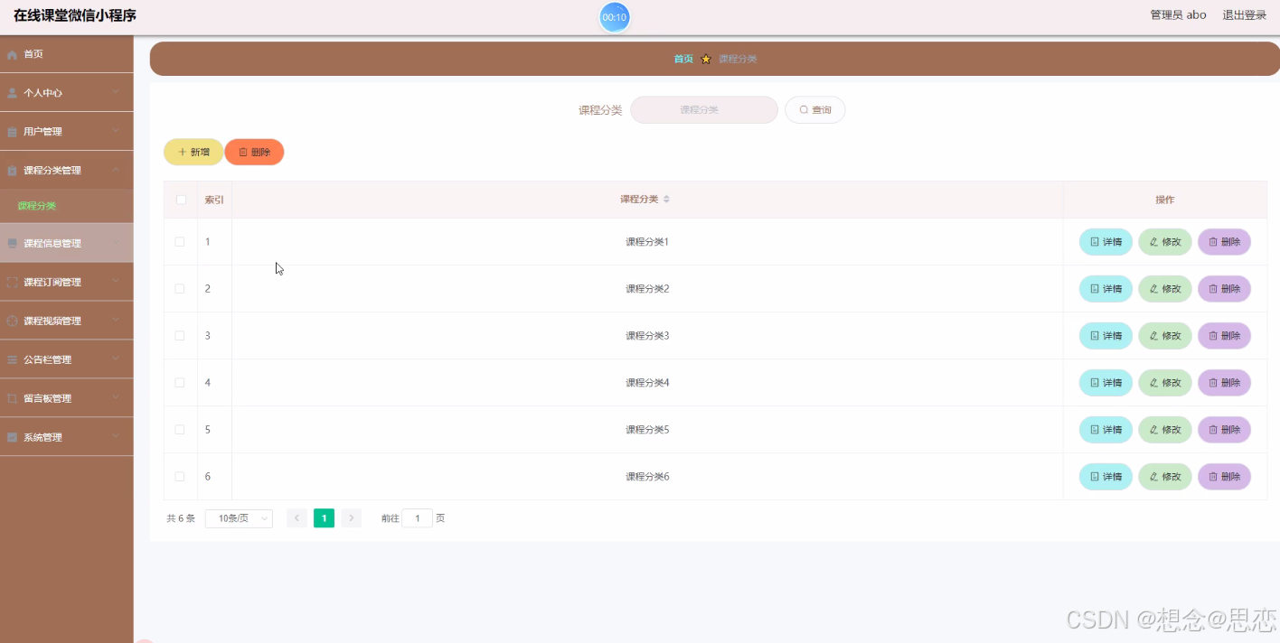Collapse 课程分类管理 menu chevron
Image resolution: width=1280 pixels, height=643 pixels.
(116, 170)
